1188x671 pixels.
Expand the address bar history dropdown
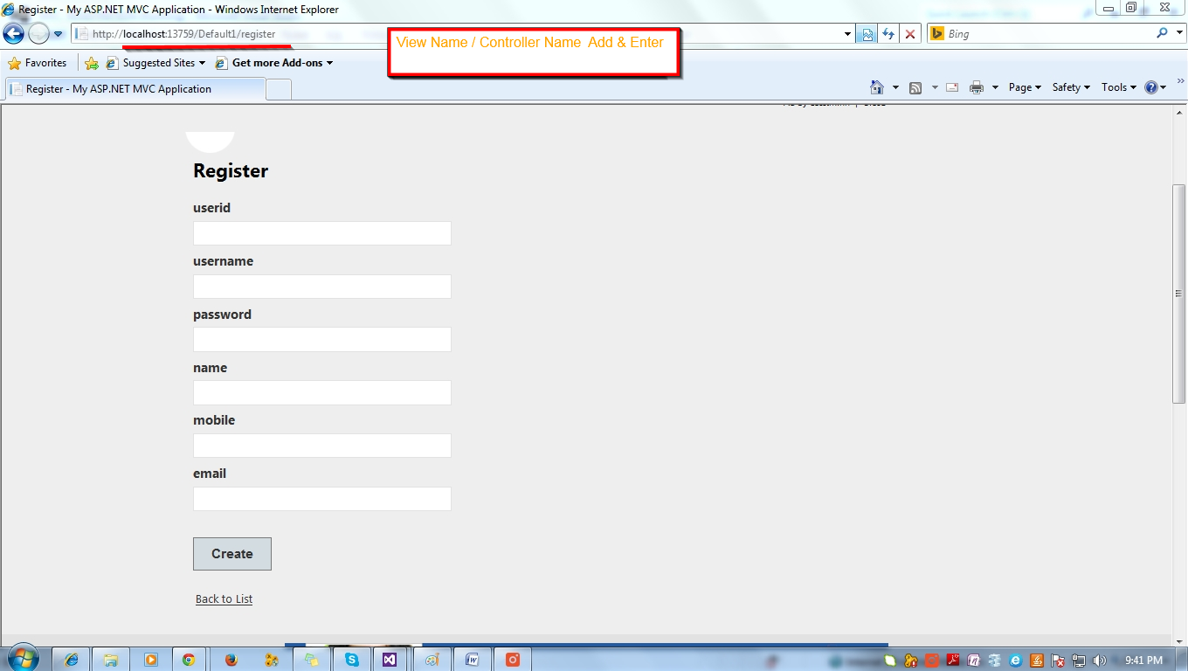(x=846, y=33)
